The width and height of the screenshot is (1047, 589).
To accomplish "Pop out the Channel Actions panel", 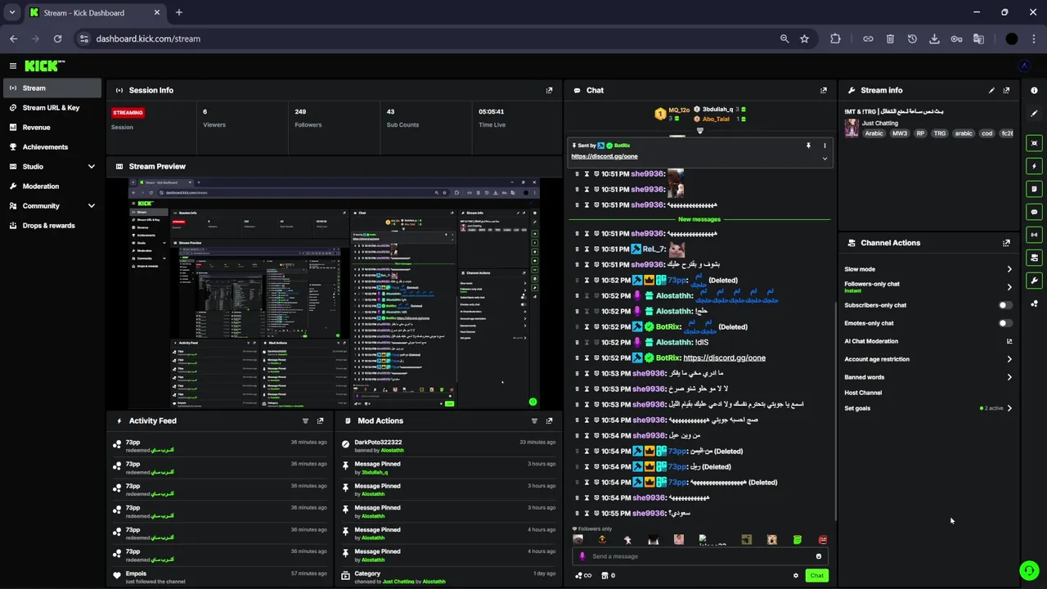I will pos(1006,243).
